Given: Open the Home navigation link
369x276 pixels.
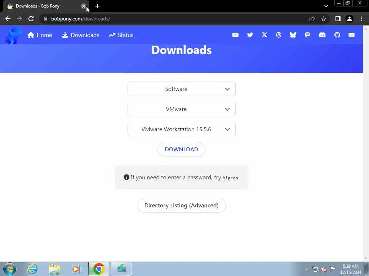Looking at the screenshot, I should coord(40,35).
